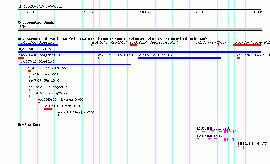Click the nsv1067413 (Coe2014) label
Screen dimensions: 270x164
click(36, 61)
